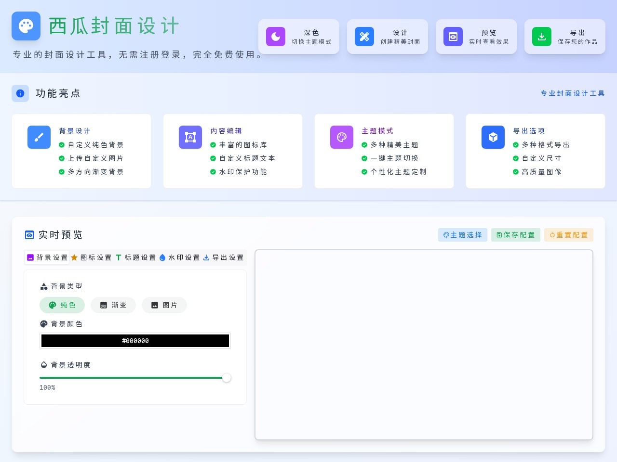
Task: Click the info icon next to 功能亮点
Action: click(x=20, y=93)
